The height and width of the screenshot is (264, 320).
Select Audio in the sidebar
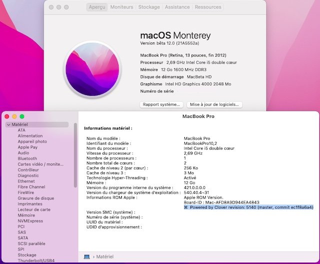point(23,153)
